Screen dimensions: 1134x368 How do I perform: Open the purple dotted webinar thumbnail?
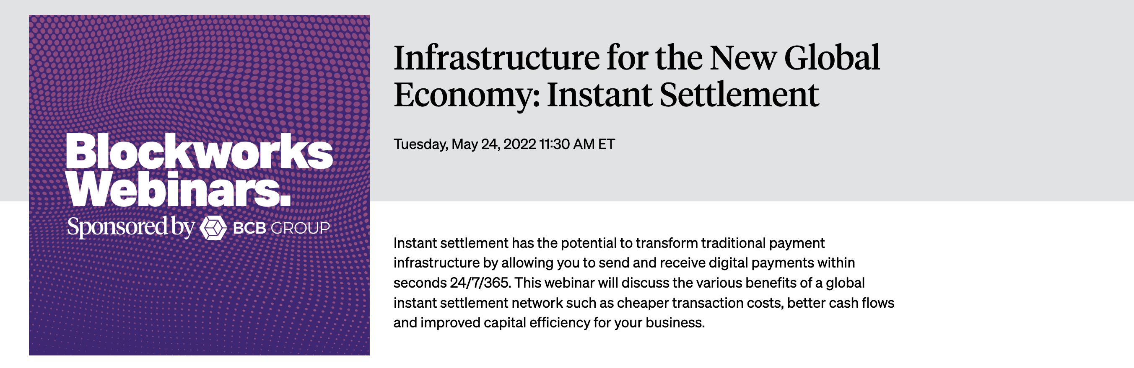(x=200, y=185)
